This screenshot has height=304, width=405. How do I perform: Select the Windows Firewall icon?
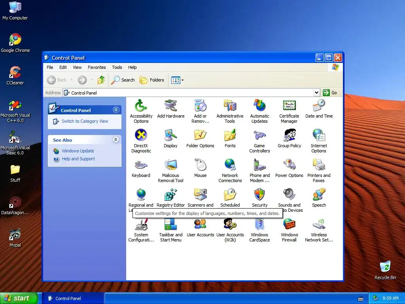(289, 224)
